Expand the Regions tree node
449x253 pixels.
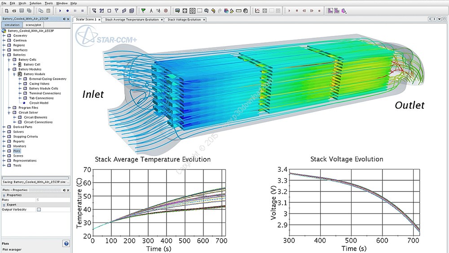pyautogui.click(x=4, y=45)
